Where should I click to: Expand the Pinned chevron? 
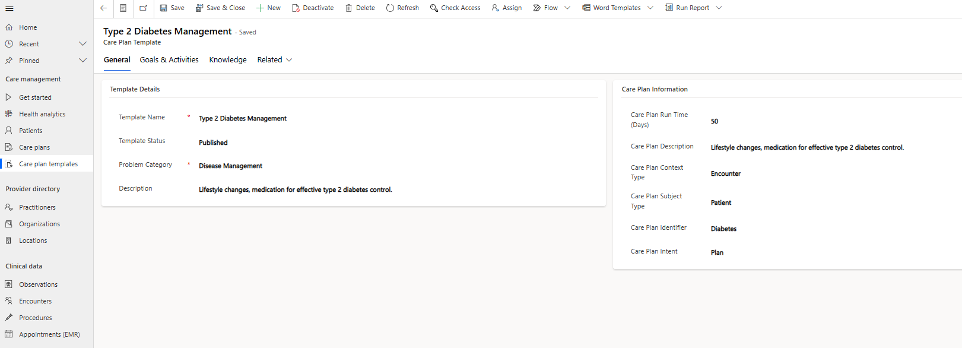click(83, 61)
